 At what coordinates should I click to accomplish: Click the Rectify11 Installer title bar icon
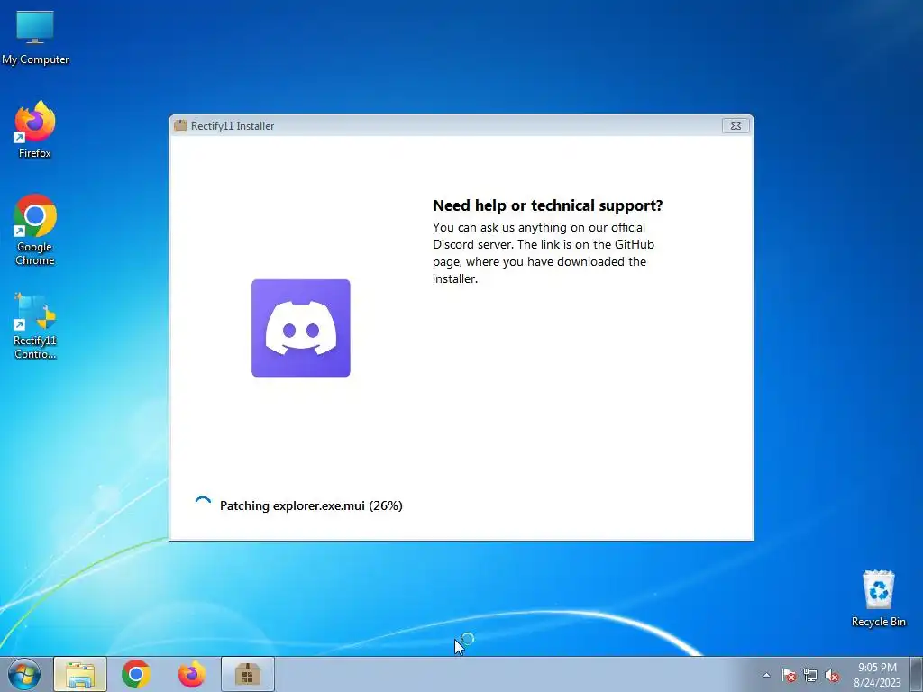click(x=180, y=125)
